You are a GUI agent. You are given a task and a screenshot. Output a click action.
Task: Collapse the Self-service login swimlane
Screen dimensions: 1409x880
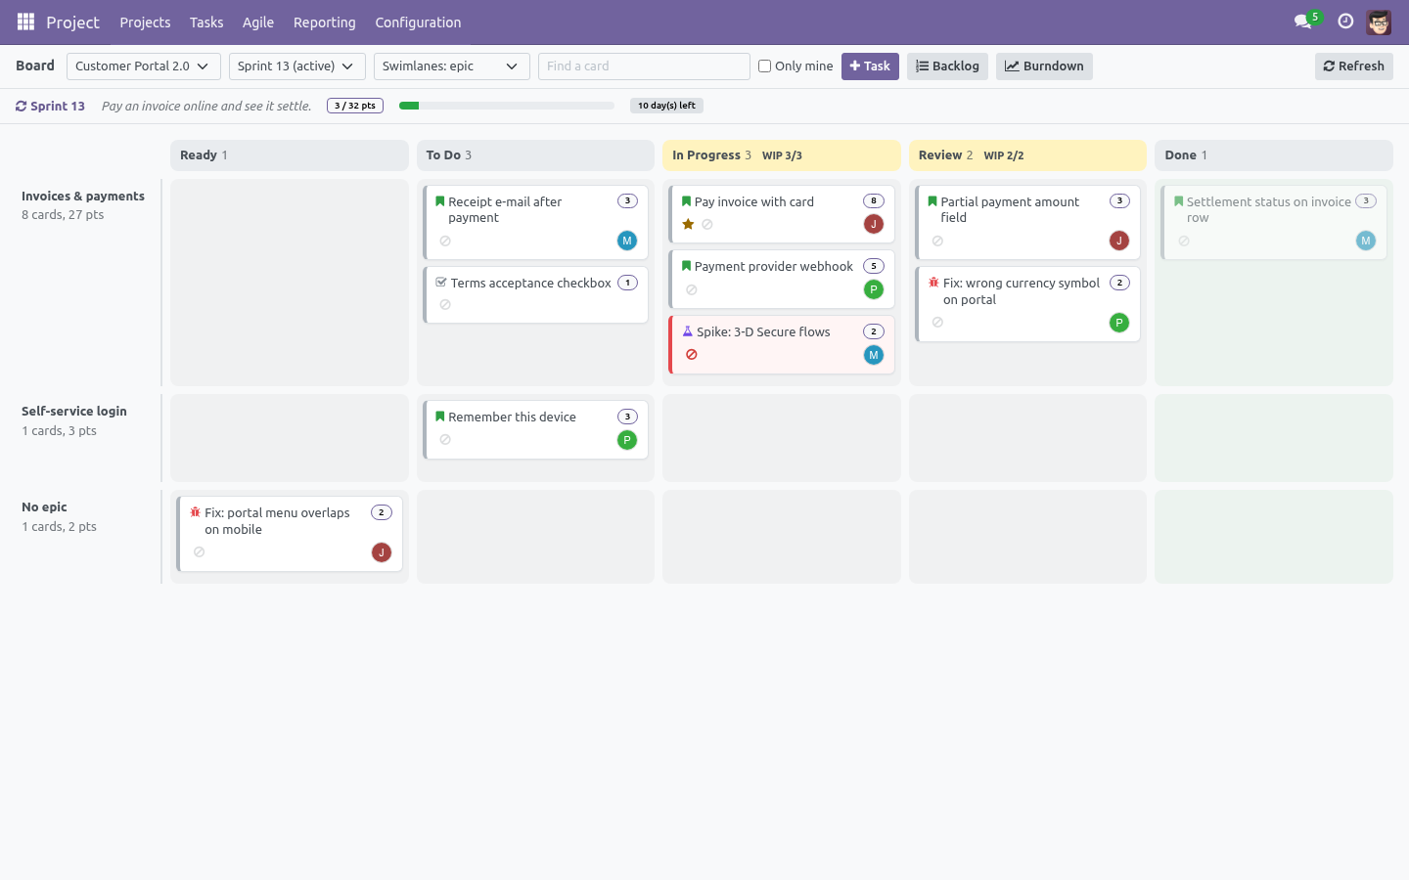74,411
